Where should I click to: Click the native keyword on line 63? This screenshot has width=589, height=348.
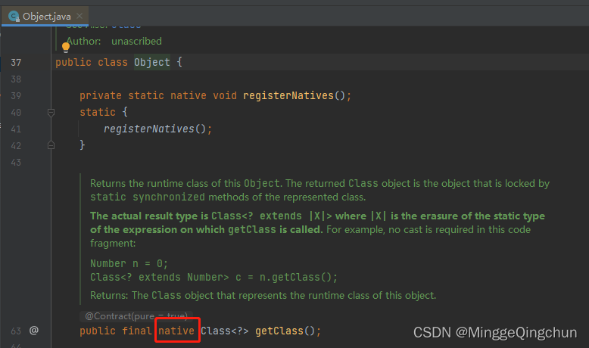[x=176, y=331]
